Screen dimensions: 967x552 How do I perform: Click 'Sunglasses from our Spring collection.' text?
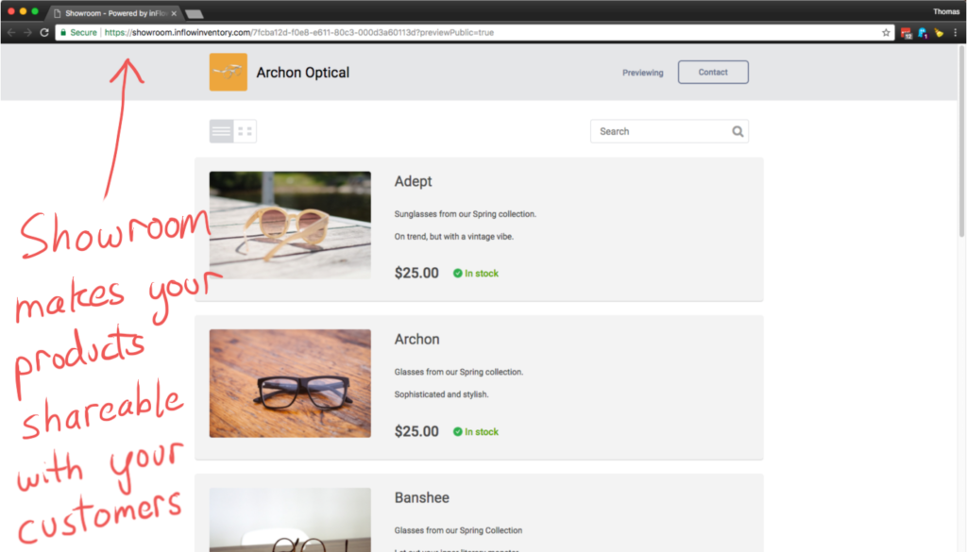pyautogui.click(x=465, y=214)
